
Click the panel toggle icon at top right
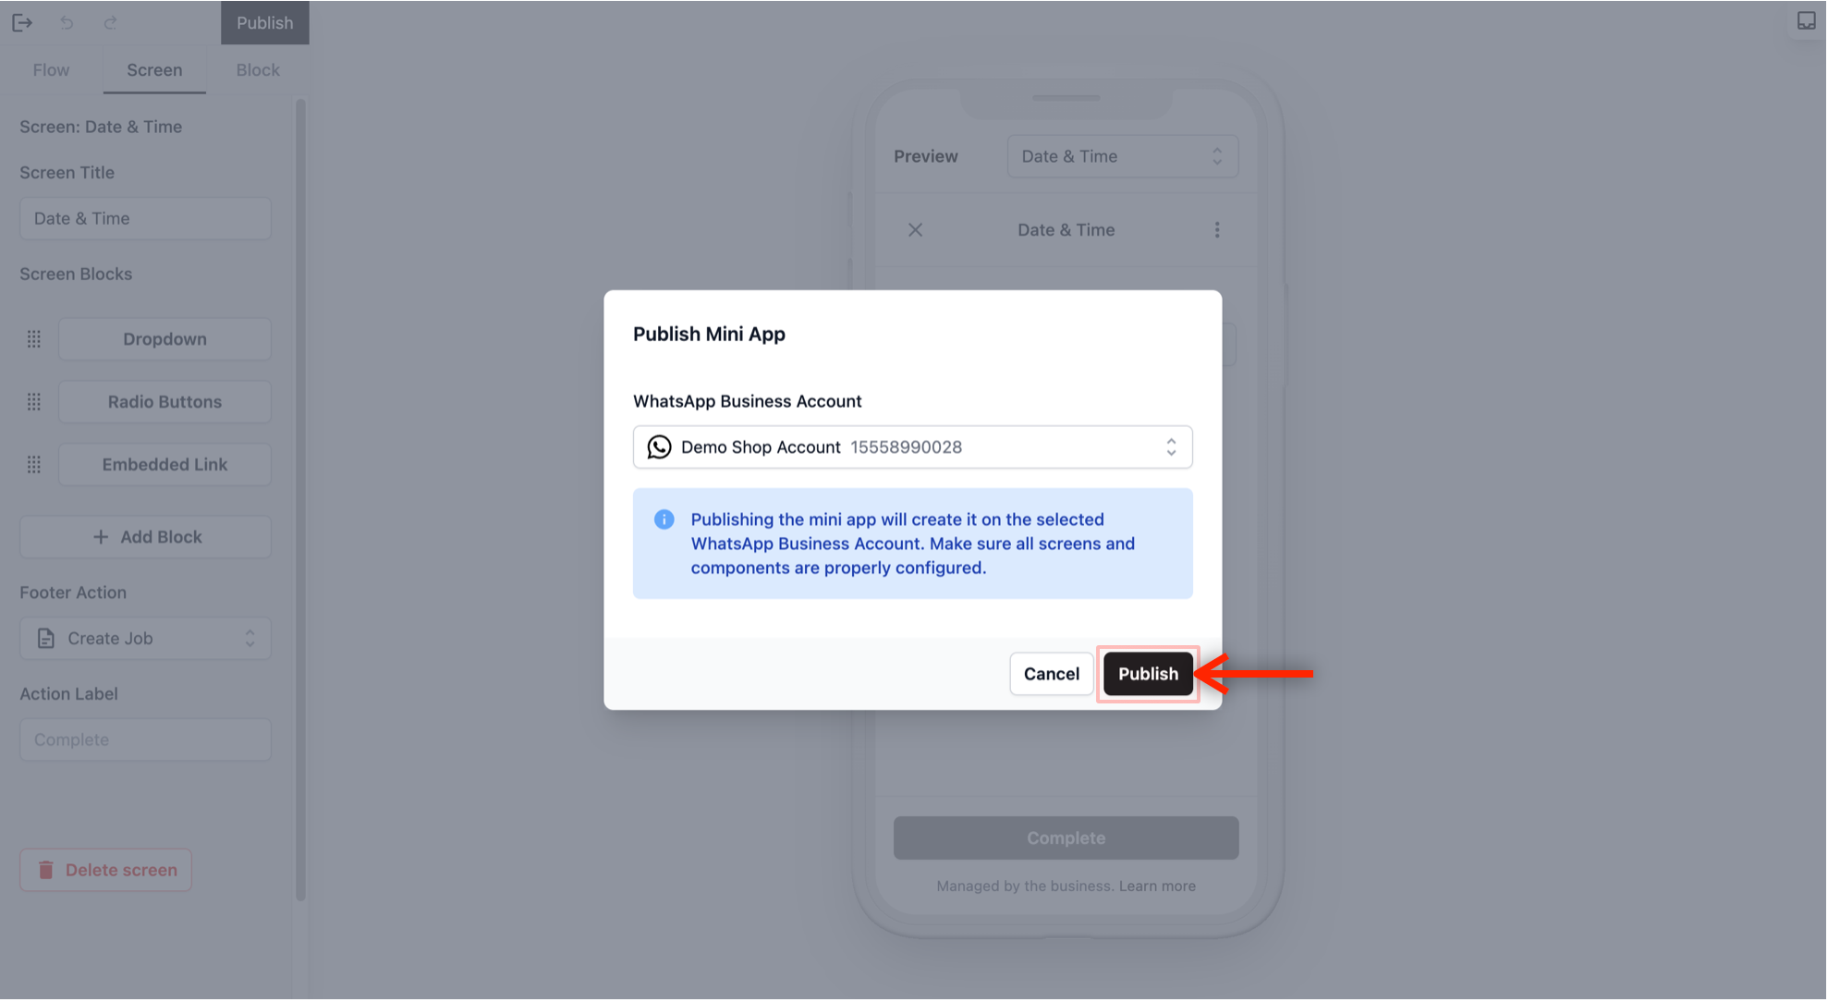(1806, 21)
